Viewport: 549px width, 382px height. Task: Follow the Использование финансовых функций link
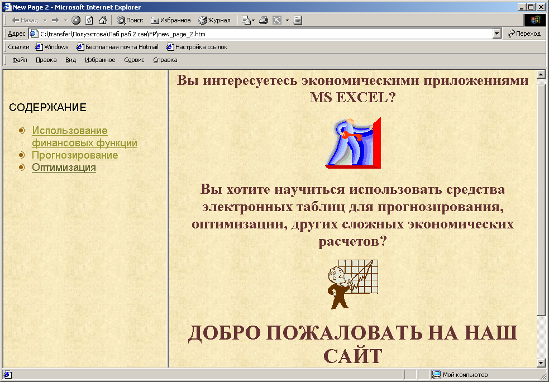(84, 137)
